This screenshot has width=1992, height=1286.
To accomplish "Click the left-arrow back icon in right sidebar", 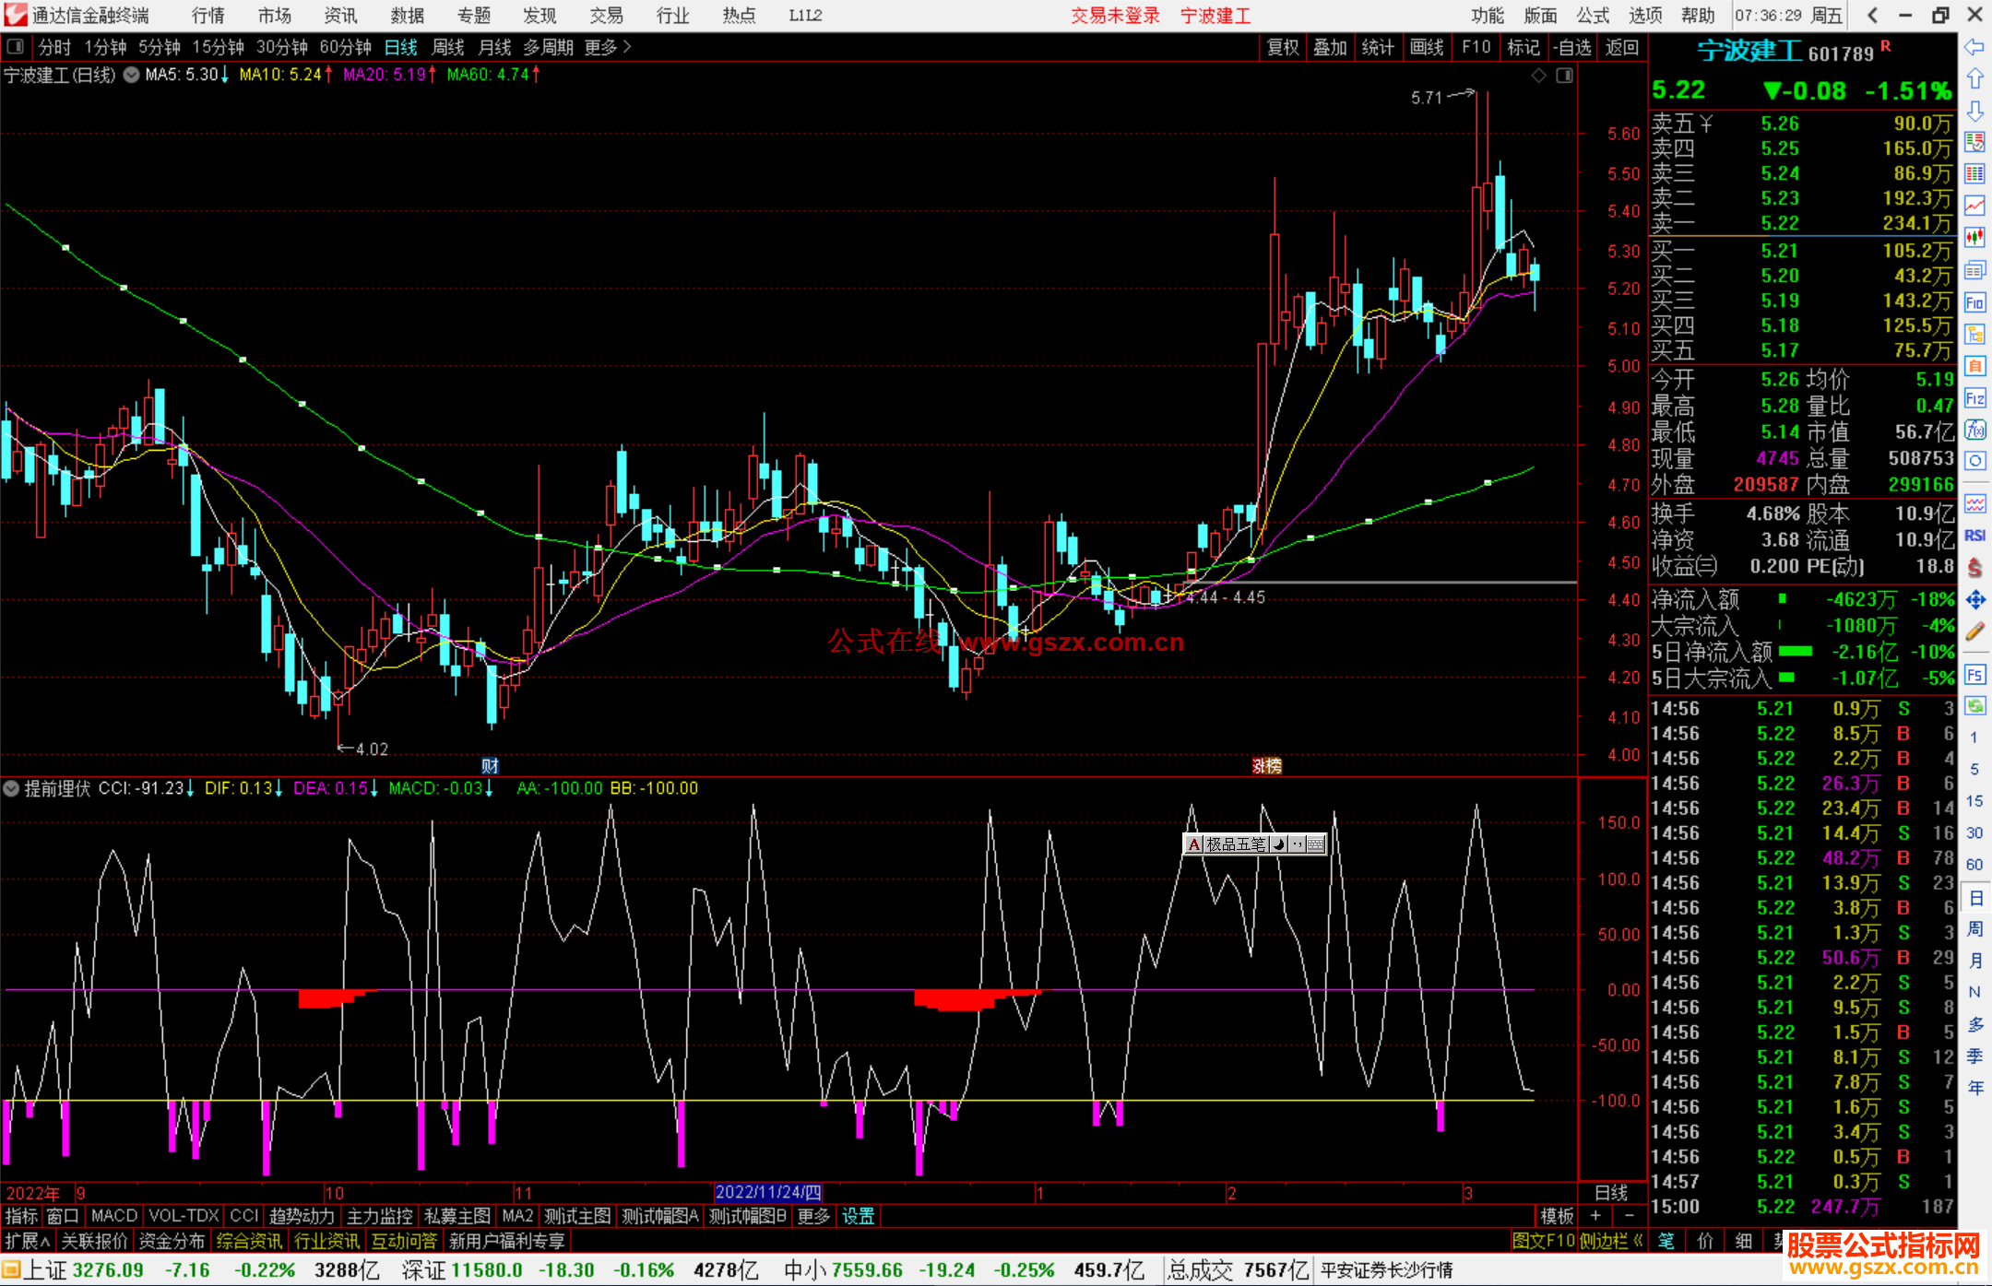I will pos(1974,47).
